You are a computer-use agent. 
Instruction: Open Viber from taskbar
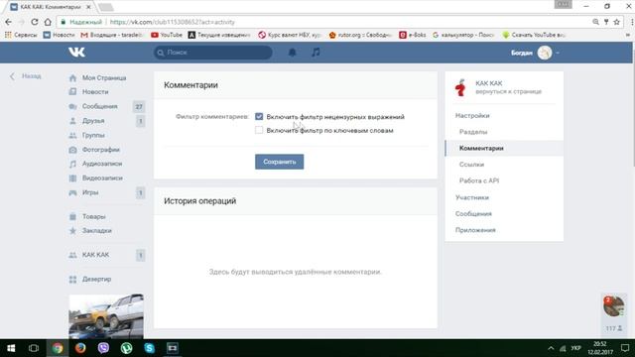pos(103,348)
